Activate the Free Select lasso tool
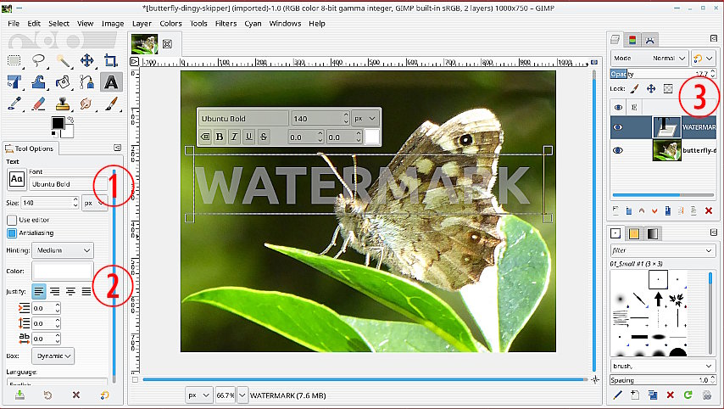Image resolution: width=724 pixels, height=409 pixels. 38,60
